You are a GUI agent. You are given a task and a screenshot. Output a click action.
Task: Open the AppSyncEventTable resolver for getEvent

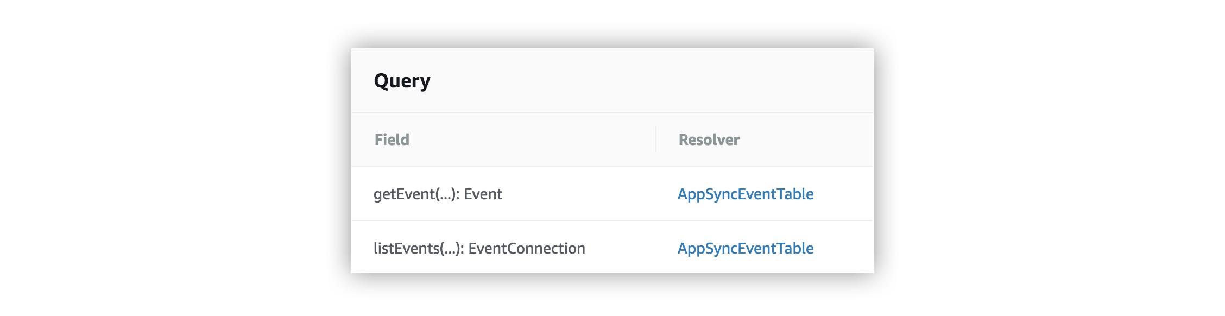(745, 194)
